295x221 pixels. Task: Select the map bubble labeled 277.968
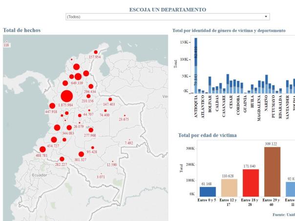pyautogui.click(x=91, y=130)
